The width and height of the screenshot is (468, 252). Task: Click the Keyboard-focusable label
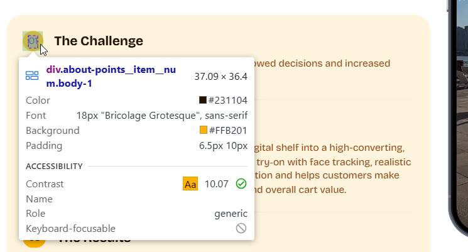(x=70, y=229)
